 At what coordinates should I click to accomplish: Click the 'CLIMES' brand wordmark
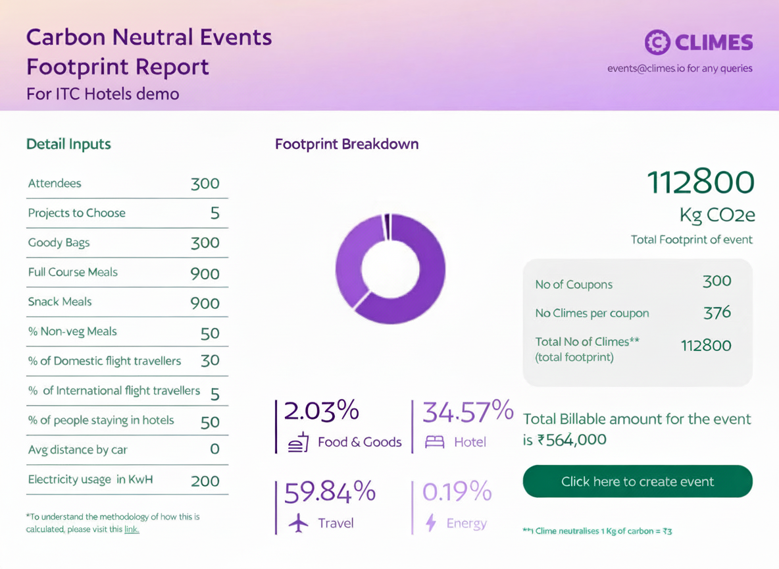pos(714,43)
